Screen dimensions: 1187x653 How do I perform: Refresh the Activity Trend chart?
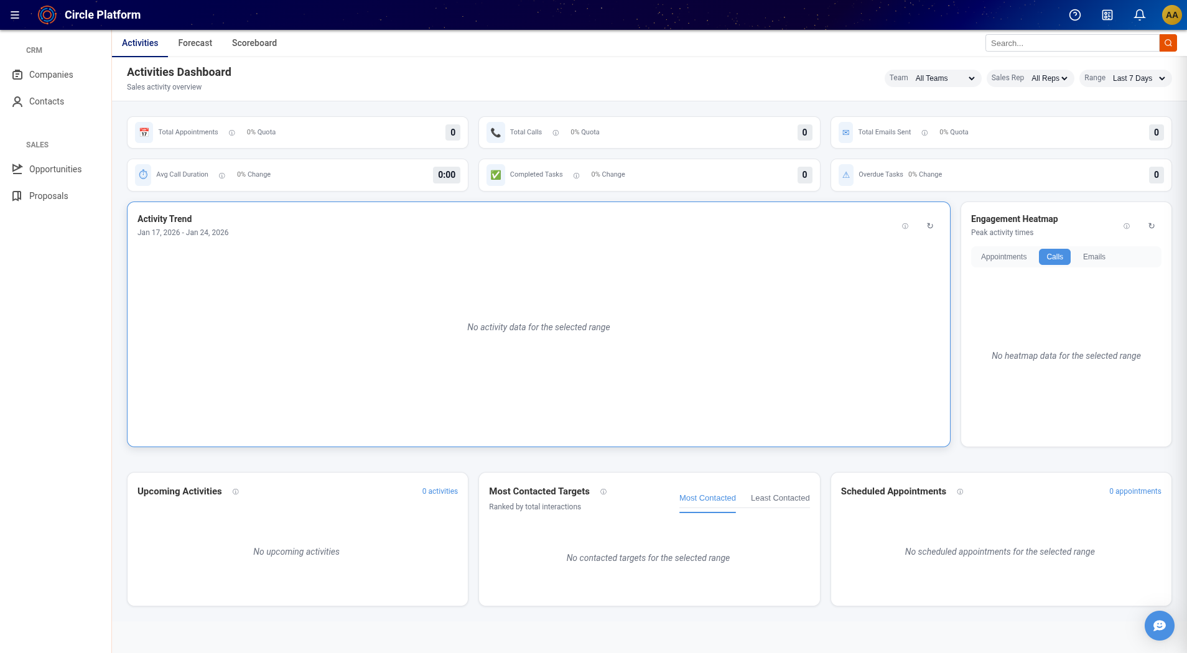point(930,226)
